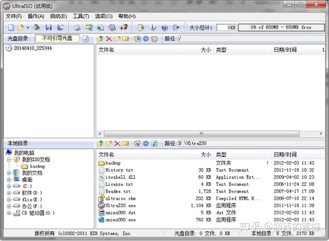The width and height of the screenshot is (329, 241).
Task: Click Rename icon in local directory toolbar
Action: (x=126, y=144)
